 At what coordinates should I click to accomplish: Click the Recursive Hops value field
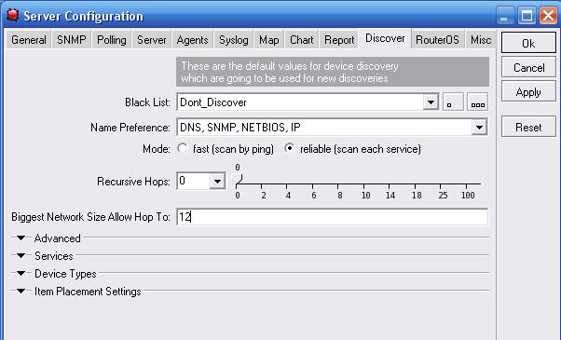click(193, 182)
